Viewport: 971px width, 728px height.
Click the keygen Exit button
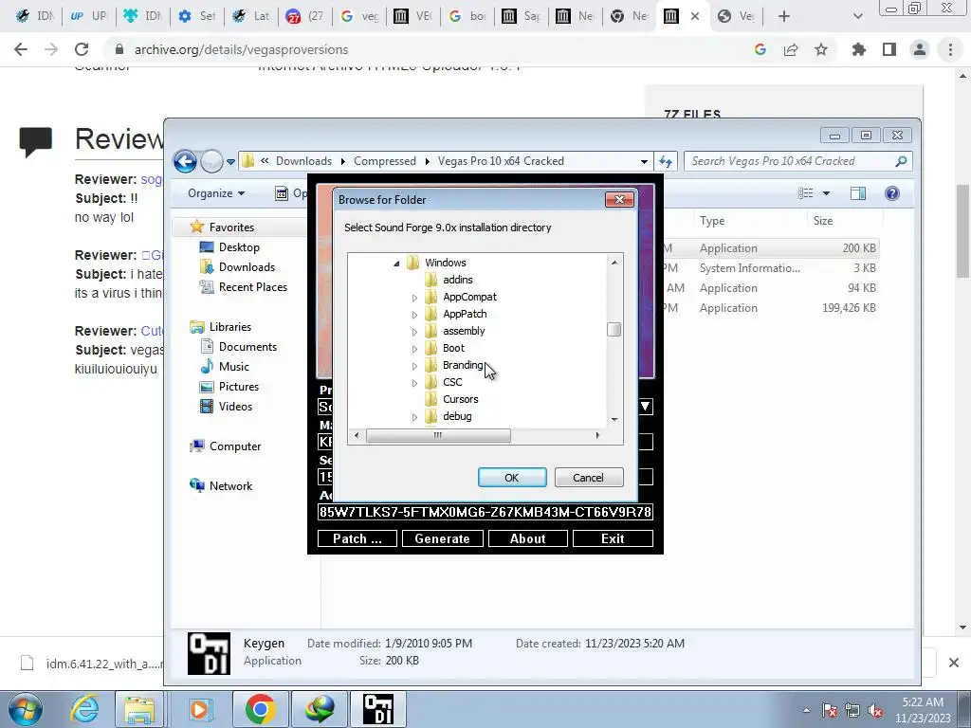[613, 538]
